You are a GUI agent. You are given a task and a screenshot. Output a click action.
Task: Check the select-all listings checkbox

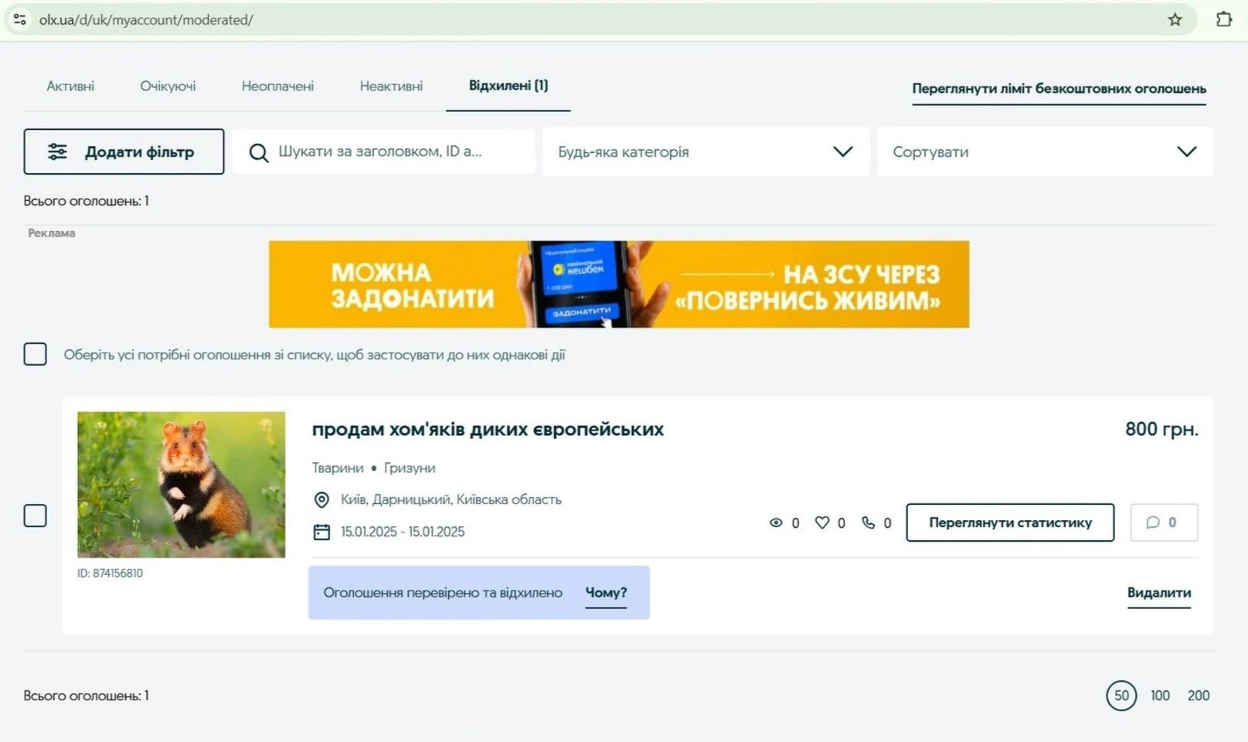36,354
